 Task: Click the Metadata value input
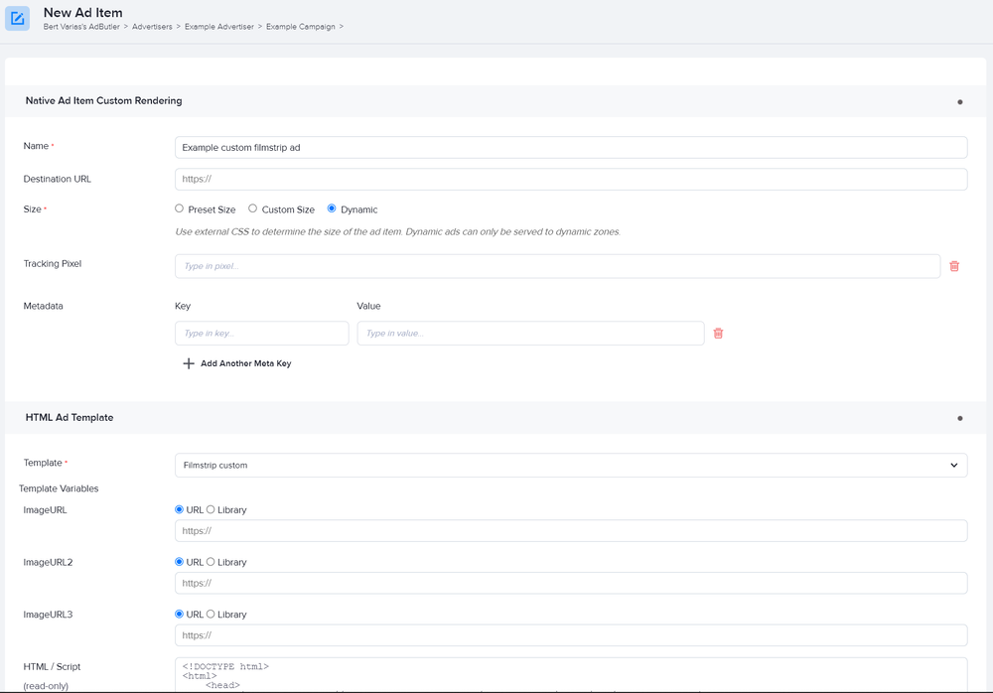point(530,334)
